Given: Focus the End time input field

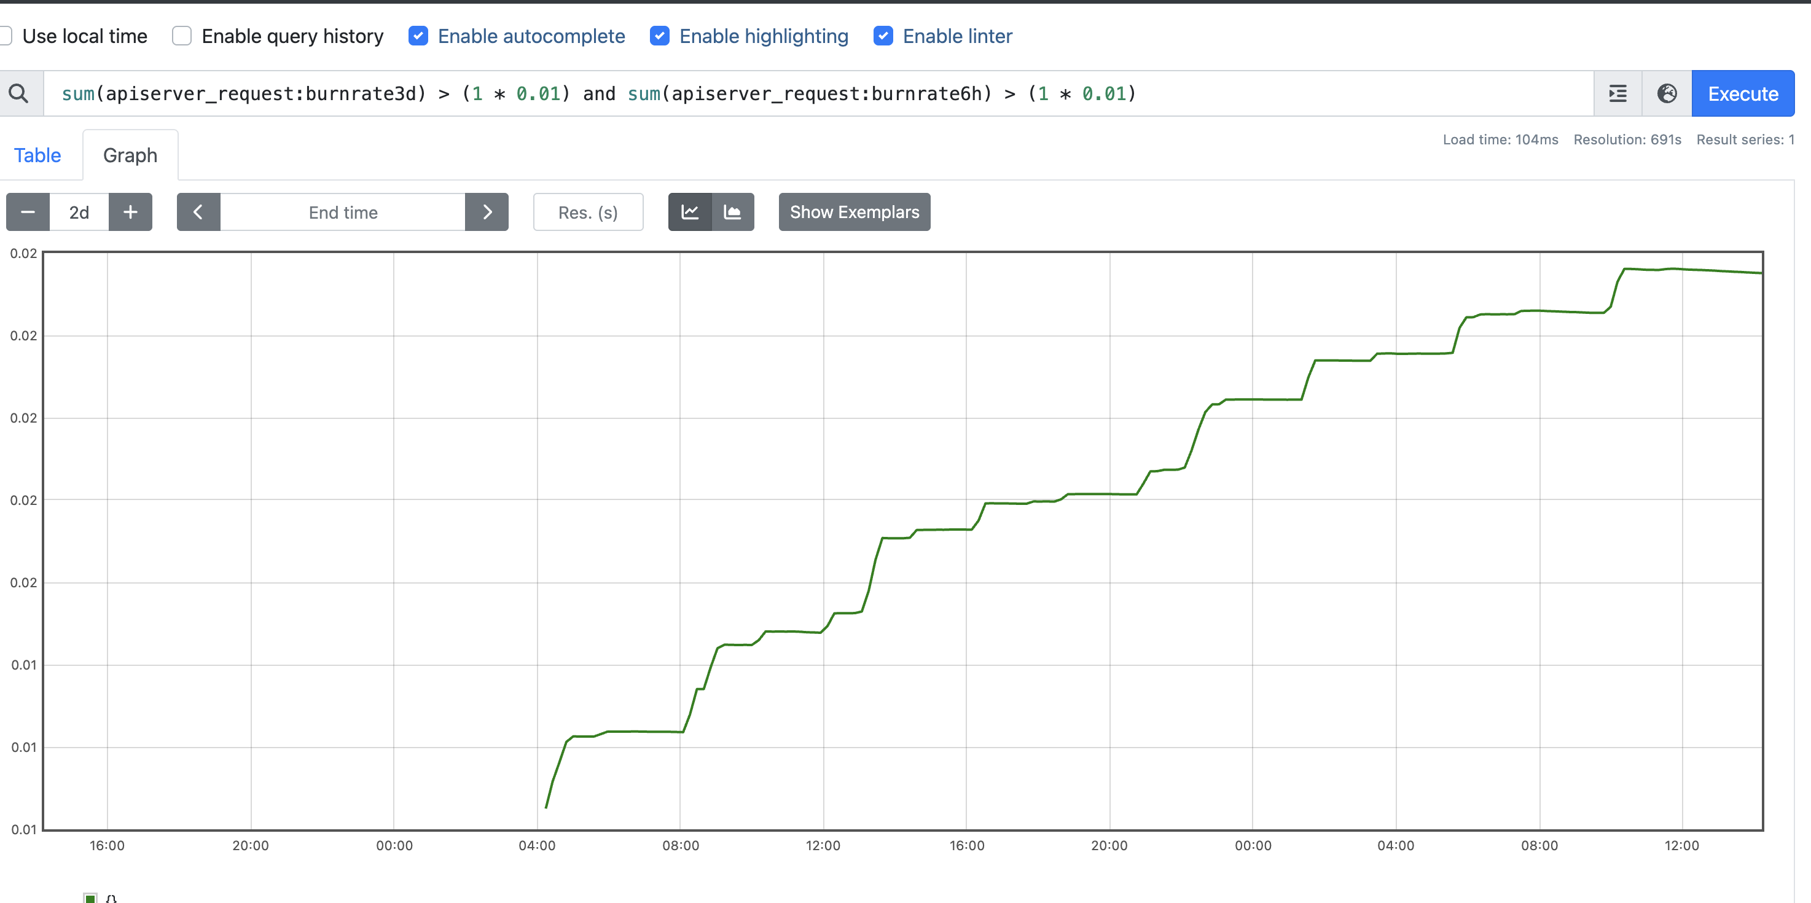Looking at the screenshot, I should pyautogui.click(x=343, y=212).
